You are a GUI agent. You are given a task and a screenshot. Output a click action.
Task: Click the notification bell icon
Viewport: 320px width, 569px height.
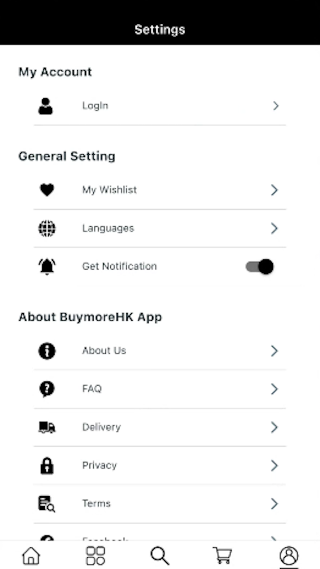coord(47,266)
